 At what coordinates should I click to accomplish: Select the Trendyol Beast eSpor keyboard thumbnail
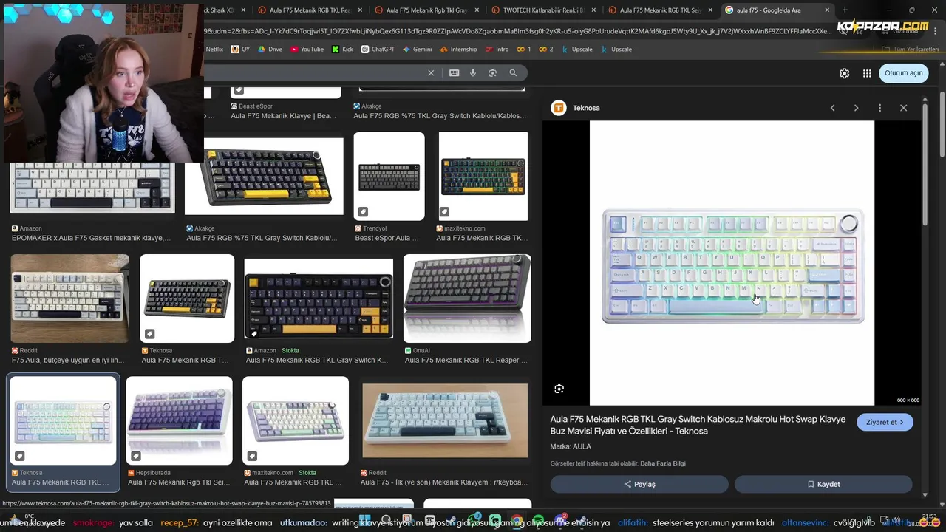(x=389, y=176)
